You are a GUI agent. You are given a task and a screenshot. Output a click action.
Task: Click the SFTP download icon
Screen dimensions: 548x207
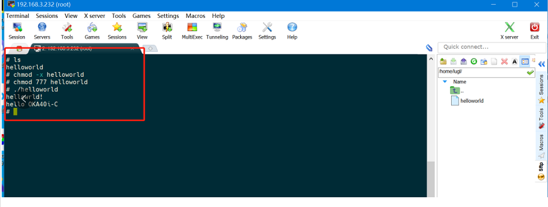(453, 61)
